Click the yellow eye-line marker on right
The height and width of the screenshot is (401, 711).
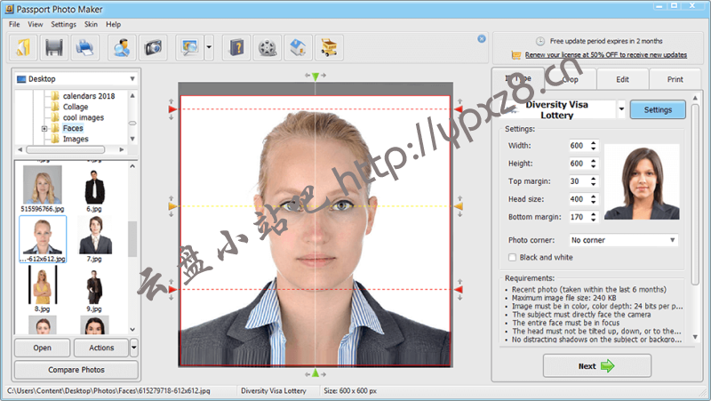tap(459, 206)
